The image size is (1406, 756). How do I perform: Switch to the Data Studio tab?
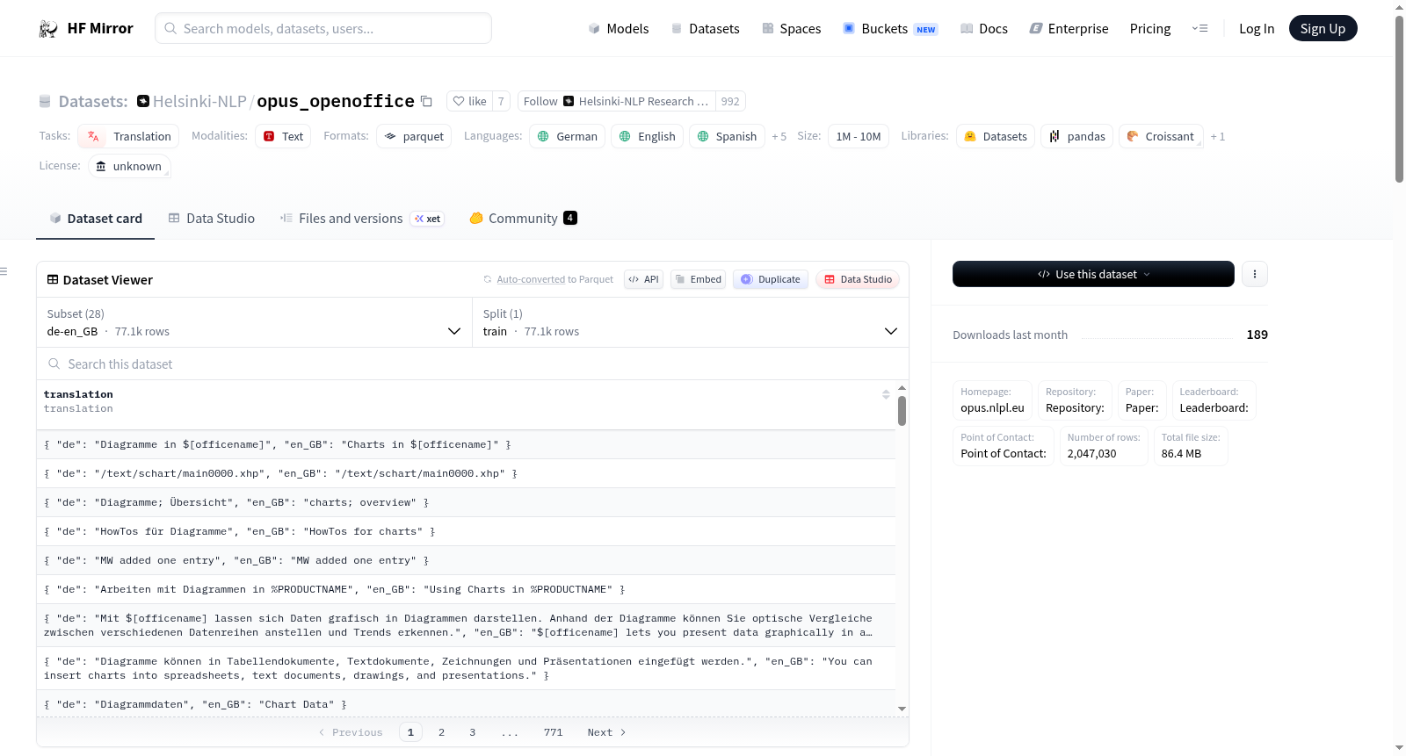click(x=211, y=219)
